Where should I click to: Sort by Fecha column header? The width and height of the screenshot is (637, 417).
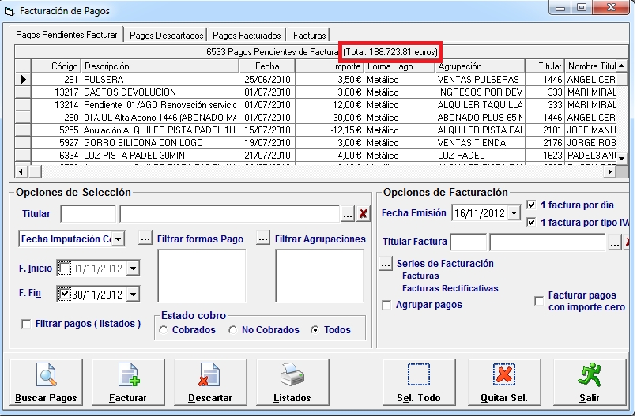pyautogui.click(x=267, y=66)
